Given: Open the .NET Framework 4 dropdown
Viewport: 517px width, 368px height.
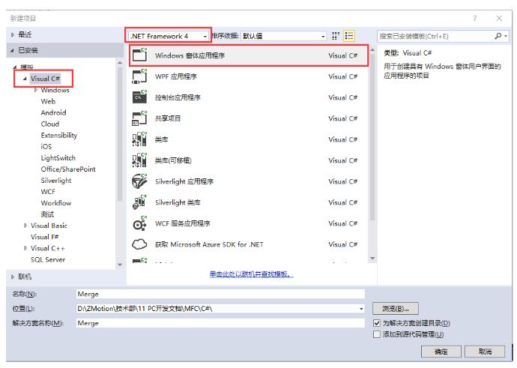Looking at the screenshot, I should click(168, 36).
